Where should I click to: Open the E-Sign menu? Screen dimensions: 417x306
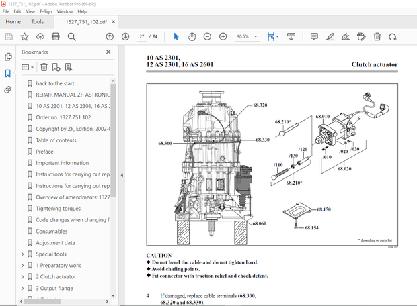coord(46,11)
